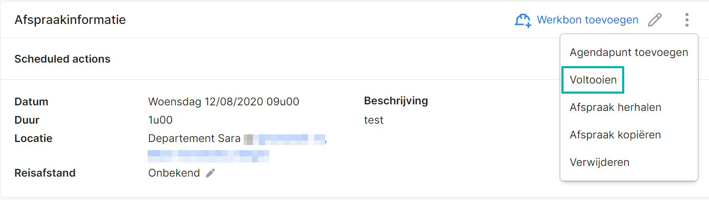Screen dimensions: 709x200
Task: Click the Departement Sara location text
Action: [x=194, y=138]
